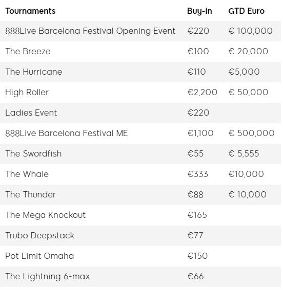Select the High Roller tournament name

(27, 93)
